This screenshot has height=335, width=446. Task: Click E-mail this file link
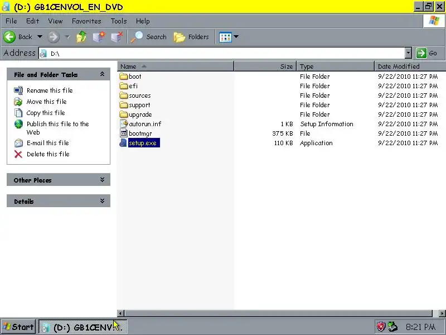coord(48,143)
